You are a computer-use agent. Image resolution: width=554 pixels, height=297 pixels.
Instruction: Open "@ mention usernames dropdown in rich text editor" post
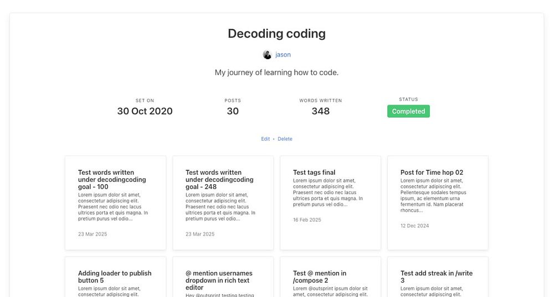tap(219, 280)
